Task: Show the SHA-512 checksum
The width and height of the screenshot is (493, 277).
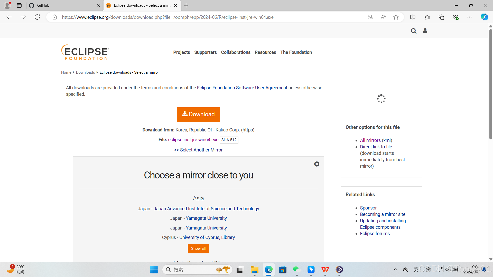Action: point(229,140)
